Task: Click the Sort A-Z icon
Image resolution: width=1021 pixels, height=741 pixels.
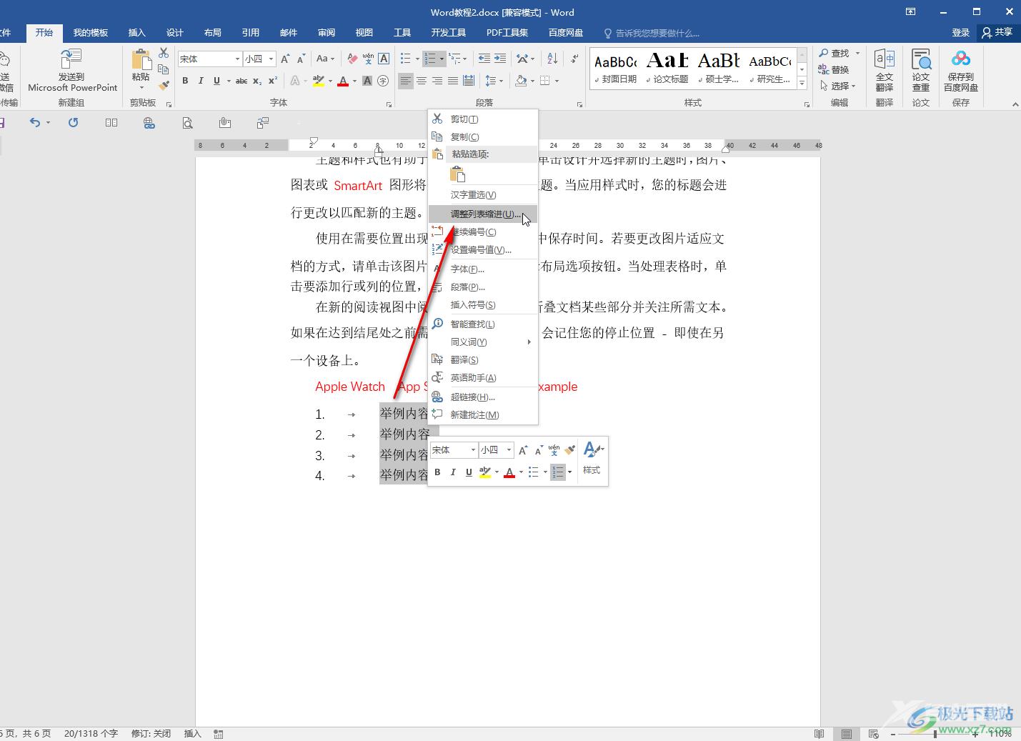Action: pos(552,59)
